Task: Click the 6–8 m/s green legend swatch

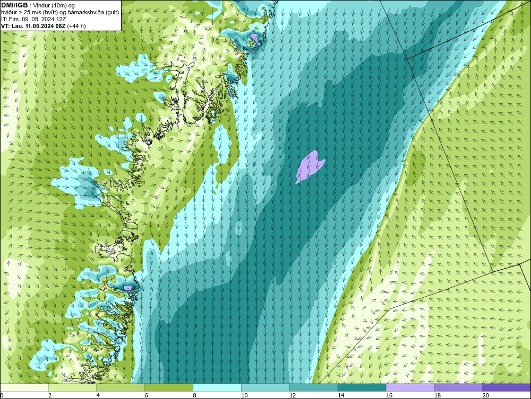Action: tap(169, 387)
